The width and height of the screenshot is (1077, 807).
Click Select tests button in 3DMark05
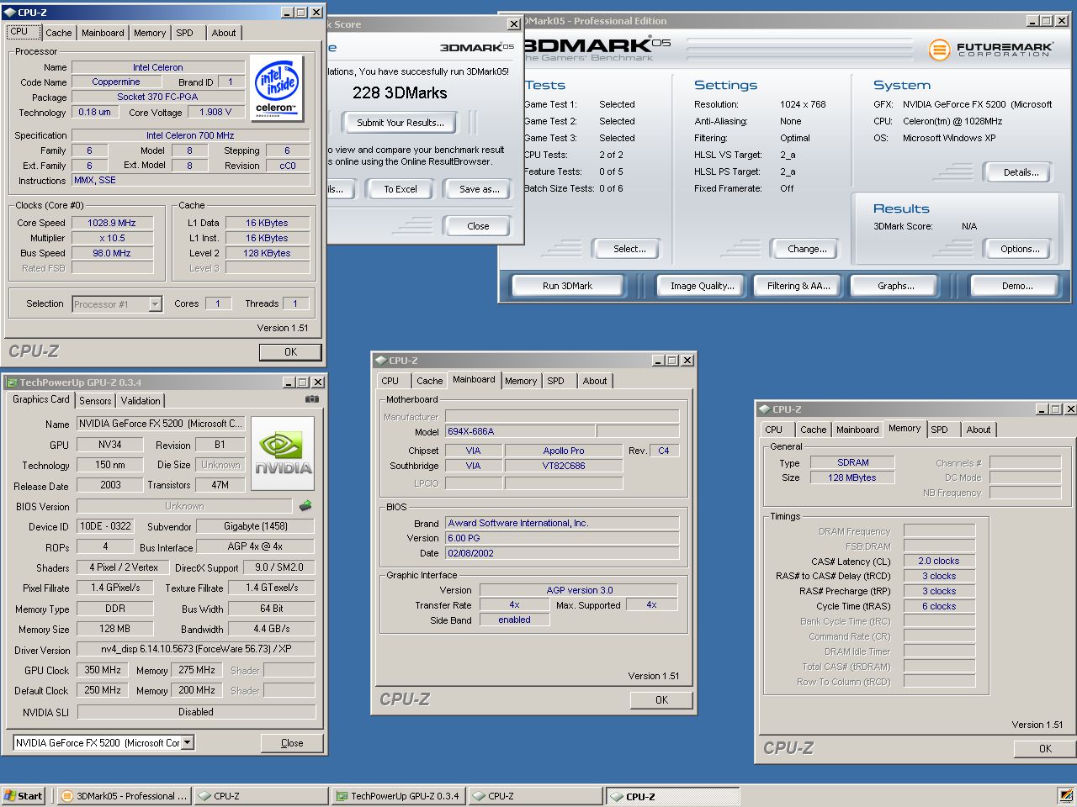pos(629,249)
